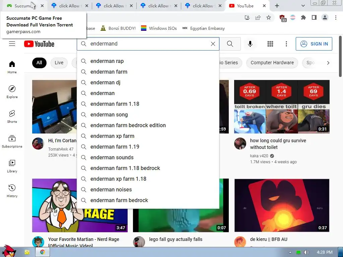Select the Computer Hardware chip
This screenshot has height=257, width=343.
272,63
